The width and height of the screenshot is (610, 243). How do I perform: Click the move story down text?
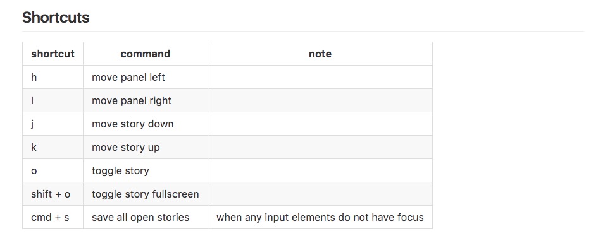coord(133,124)
